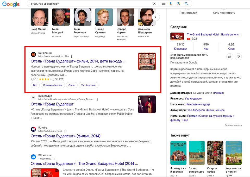Open Озон rating link 4,8/5
This screenshot has width=250, height=177.
pyautogui.click(x=231, y=49)
